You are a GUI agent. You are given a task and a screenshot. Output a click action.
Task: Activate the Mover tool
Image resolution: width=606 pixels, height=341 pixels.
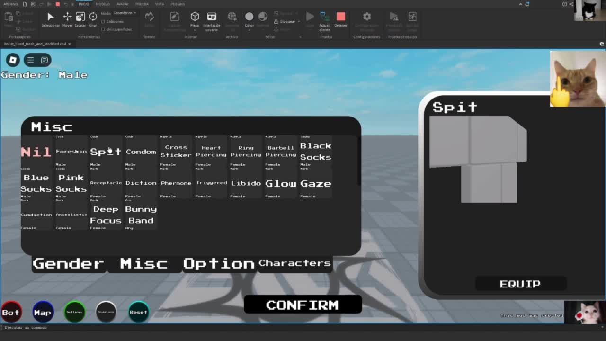(x=67, y=18)
